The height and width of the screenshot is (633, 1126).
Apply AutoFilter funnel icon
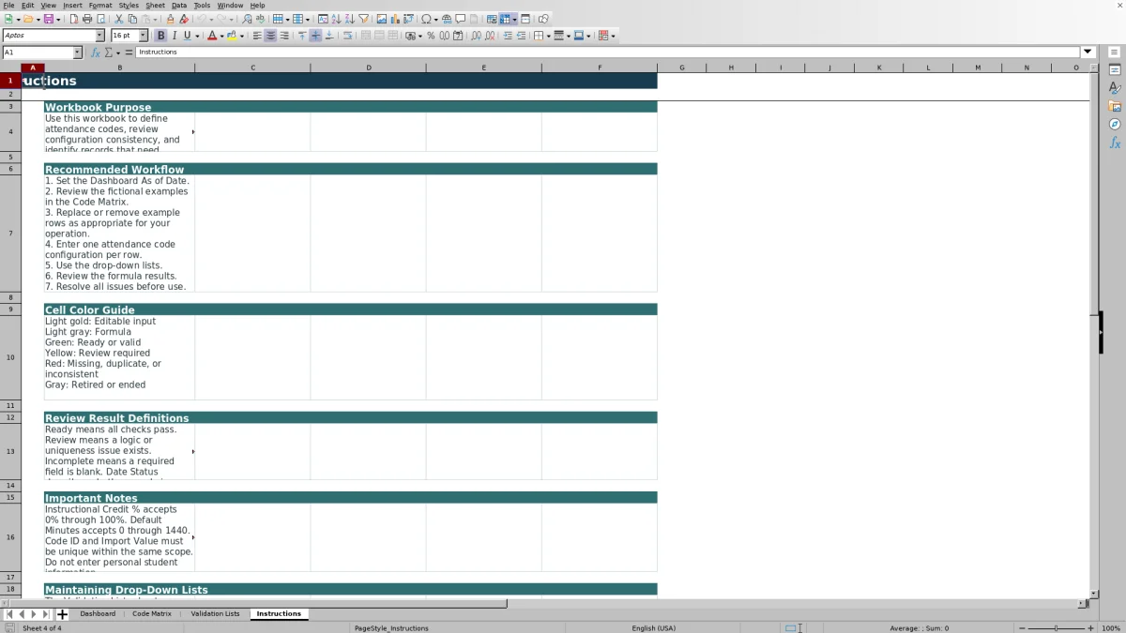click(x=364, y=19)
